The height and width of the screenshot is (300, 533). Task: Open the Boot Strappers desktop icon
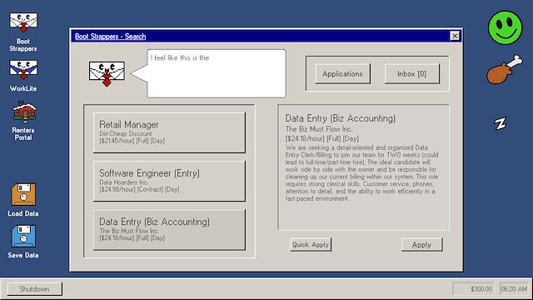tap(23, 22)
